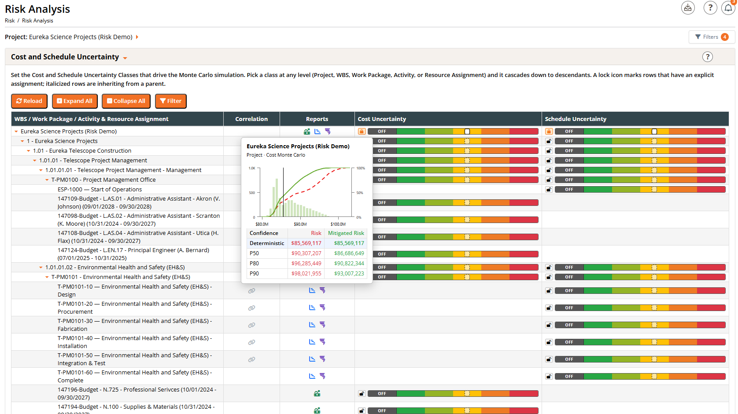Open the tornado chart for T-PM0101-30 Fabrication
This screenshot has width=738, height=414.
pos(323,325)
